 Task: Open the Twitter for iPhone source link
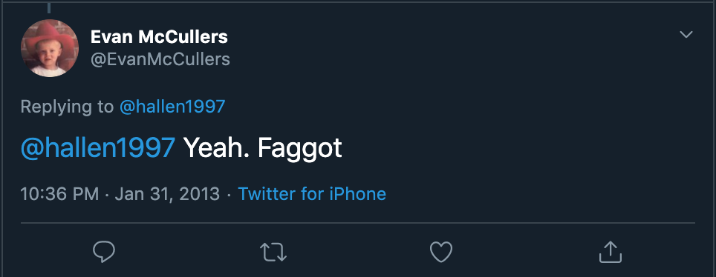(x=313, y=194)
